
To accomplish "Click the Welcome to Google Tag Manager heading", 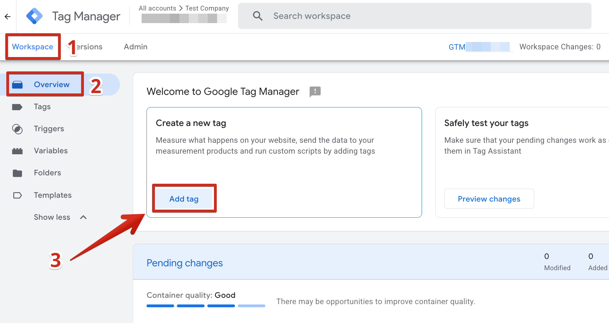I will coord(223,92).
